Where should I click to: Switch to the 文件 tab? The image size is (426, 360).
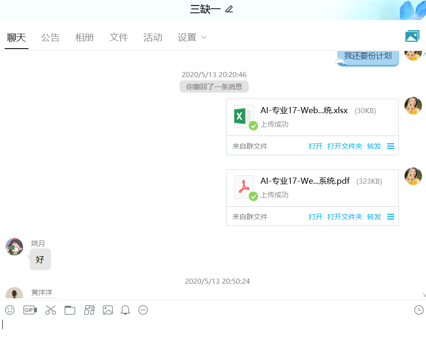tap(119, 37)
